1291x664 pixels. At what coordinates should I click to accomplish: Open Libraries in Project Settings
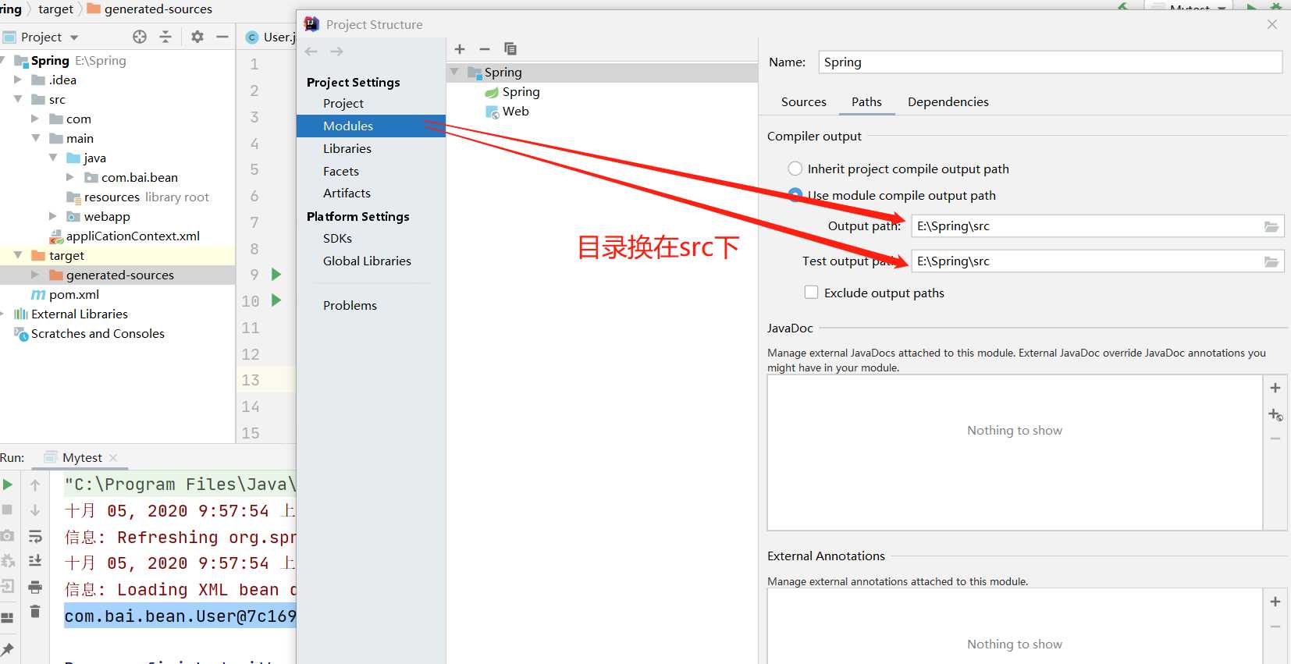[x=347, y=148]
